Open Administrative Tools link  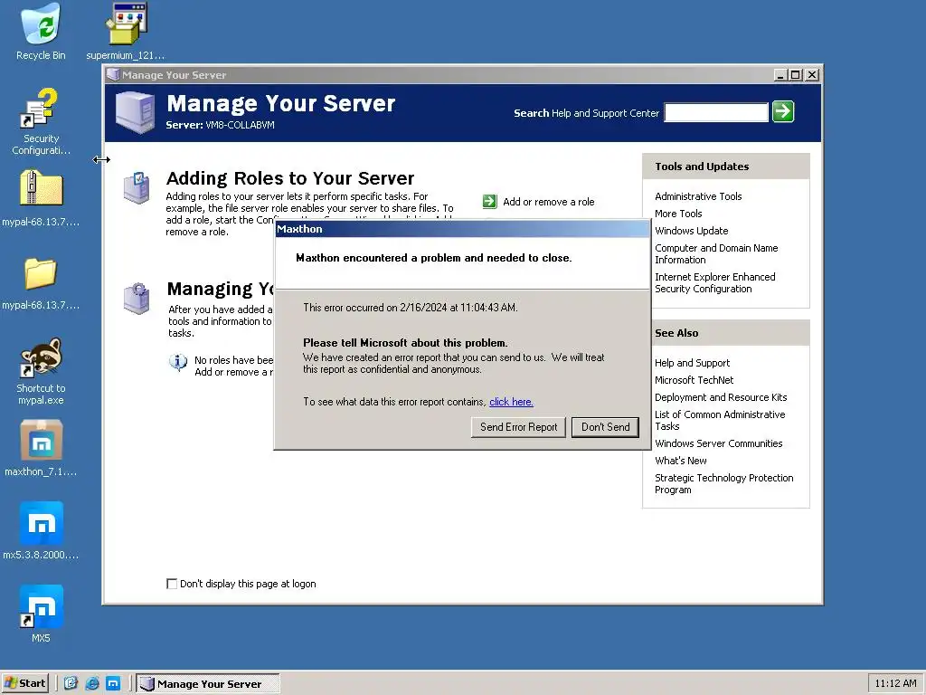(x=698, y=196)
